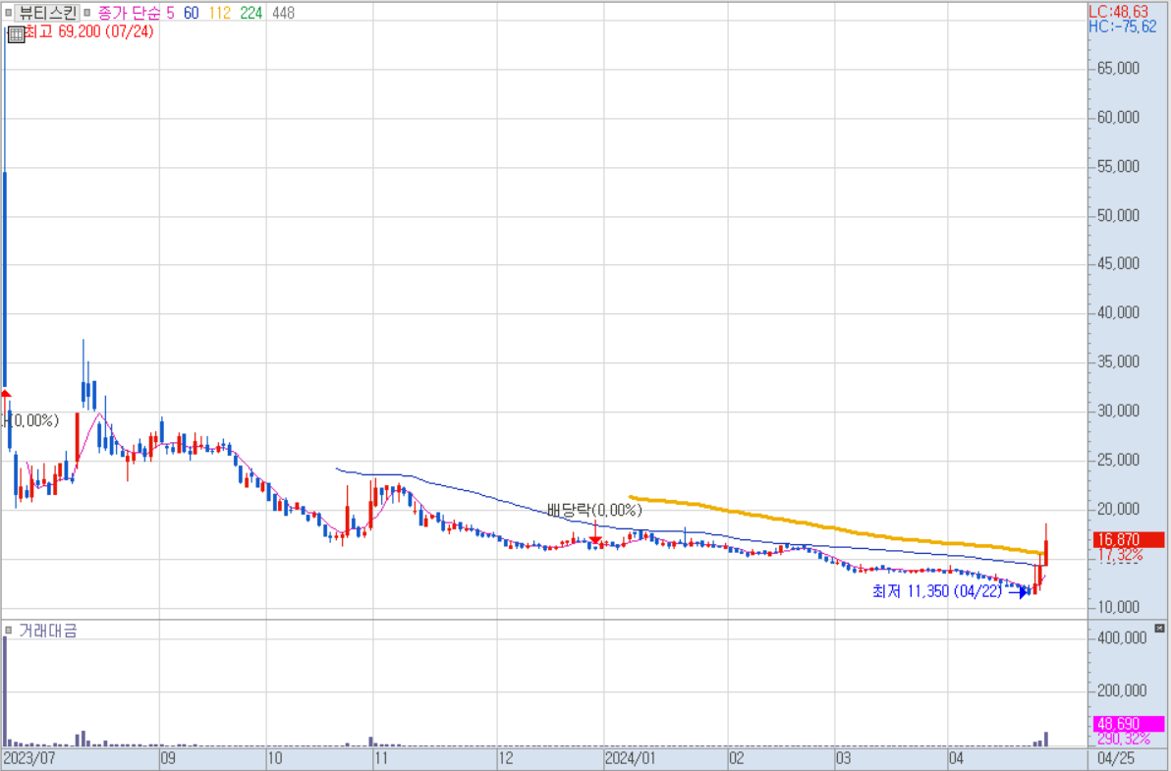Toggle the small square before 거래대금
The height and width of the screenshot is (771, 1171).
click(x=8, y=631)
